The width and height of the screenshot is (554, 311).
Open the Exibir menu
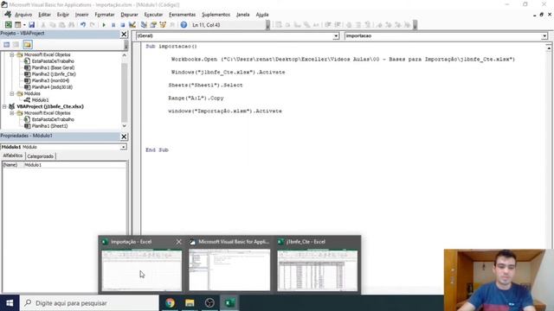63,15
